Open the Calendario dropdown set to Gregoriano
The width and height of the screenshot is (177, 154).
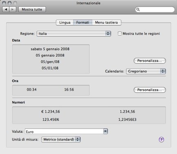click(x=146, y=71)
